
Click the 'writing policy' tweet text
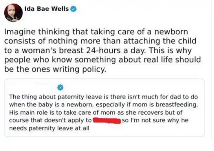(x=80, y=69)
